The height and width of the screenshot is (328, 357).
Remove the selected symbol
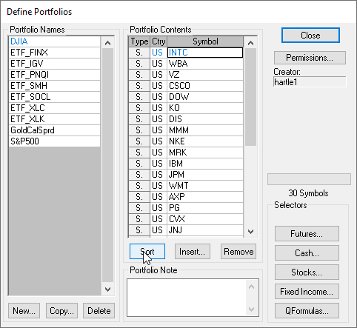(x=238, y=252)
